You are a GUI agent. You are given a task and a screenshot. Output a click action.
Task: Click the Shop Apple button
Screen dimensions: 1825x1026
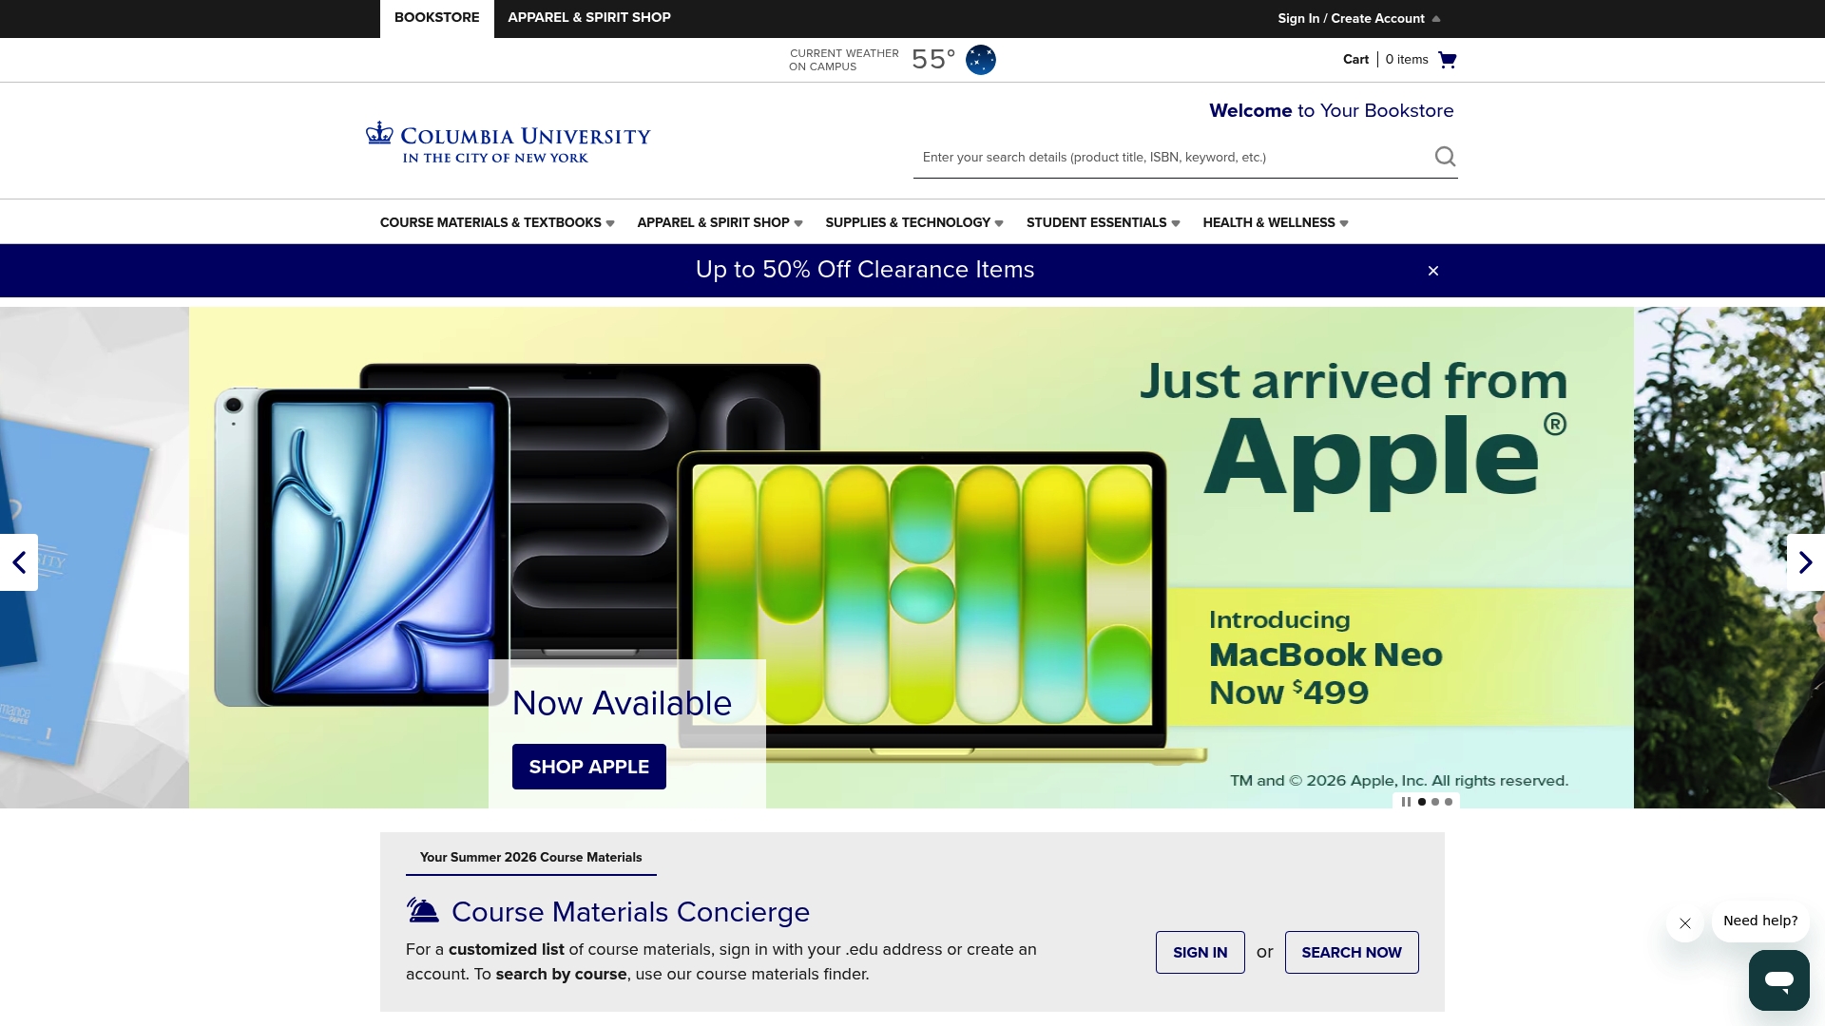(589, 767)
